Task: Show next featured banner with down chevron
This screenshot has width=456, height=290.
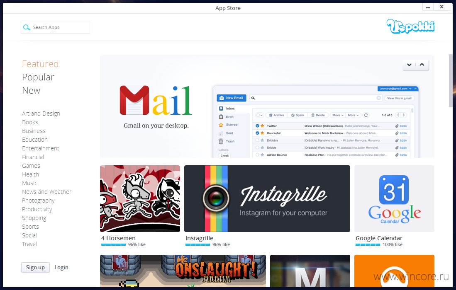Action: (x=409, y=65)
